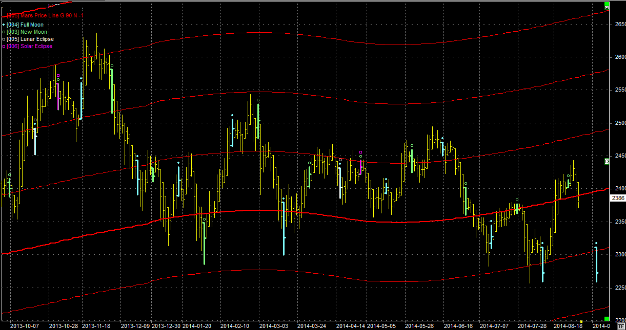
Task: Select the [005] Lunar Eclipse legend entry
Action: [x=28, y=39]
